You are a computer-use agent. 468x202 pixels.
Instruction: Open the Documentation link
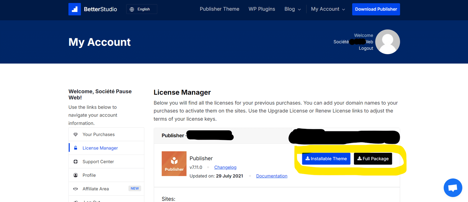coord(272,176)
